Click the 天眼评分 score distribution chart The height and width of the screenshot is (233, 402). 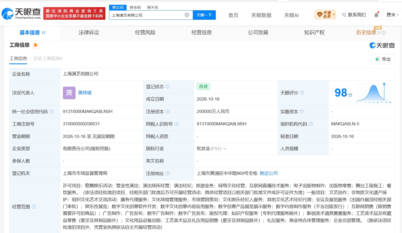click(374, 93)
